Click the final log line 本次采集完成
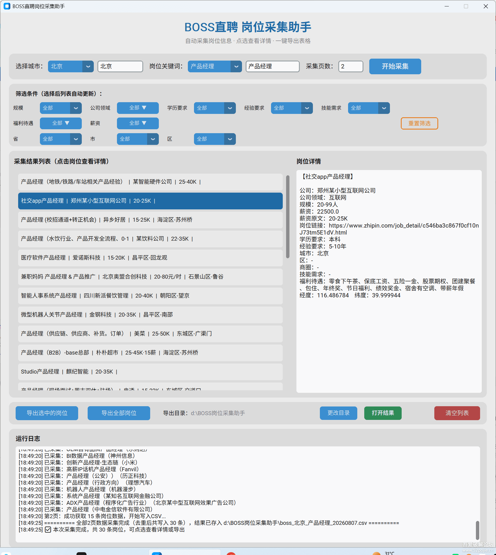 tap(102, 530)
